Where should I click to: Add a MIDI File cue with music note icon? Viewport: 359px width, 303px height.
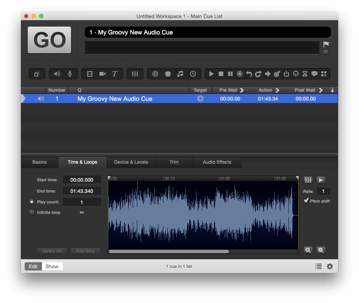click(180, 74)
